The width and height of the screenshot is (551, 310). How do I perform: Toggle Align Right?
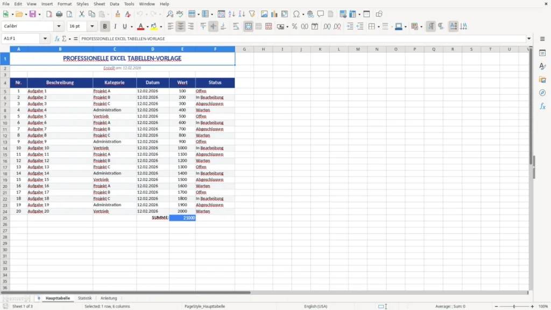coord(191,26)
